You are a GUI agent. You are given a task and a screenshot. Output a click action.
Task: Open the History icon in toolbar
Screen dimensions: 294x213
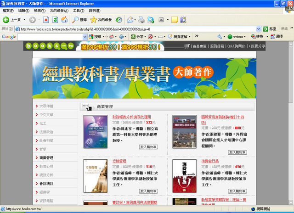[119, 20]
